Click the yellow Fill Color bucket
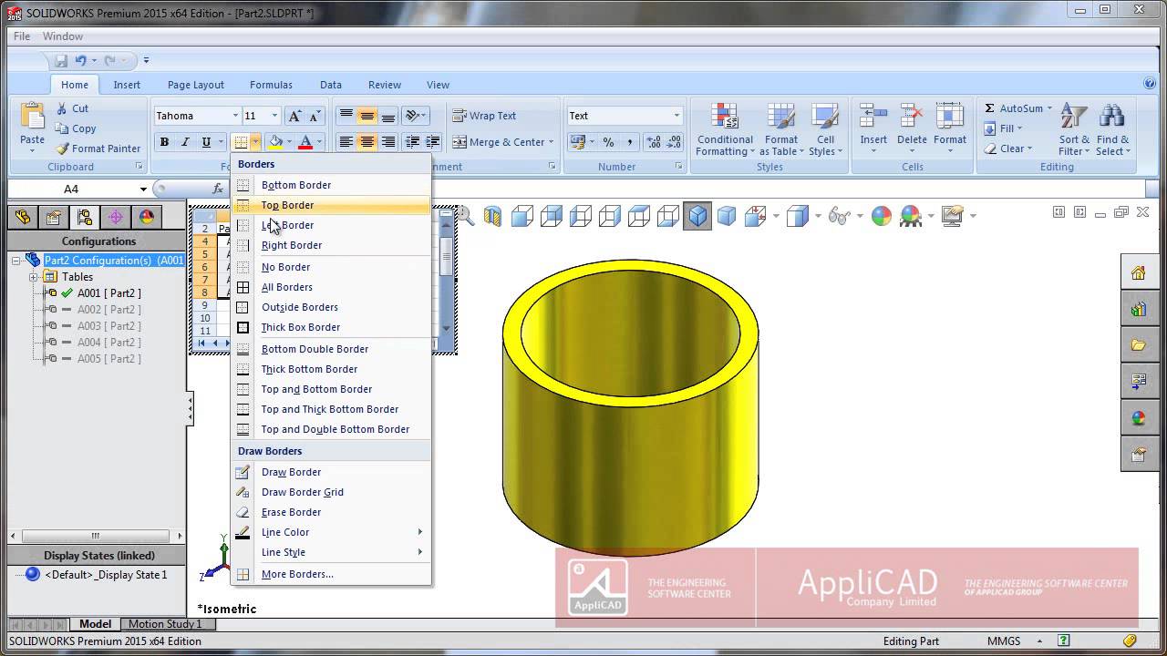1167x656 pixels. pos(275,142)
